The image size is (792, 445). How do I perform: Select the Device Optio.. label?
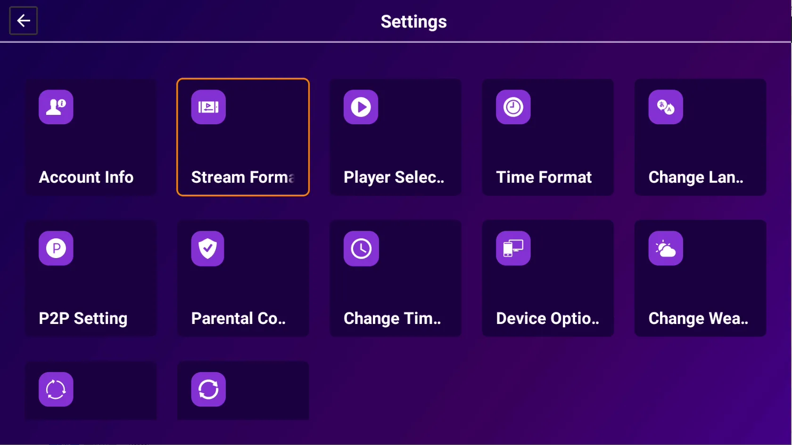tap(548, 319)
